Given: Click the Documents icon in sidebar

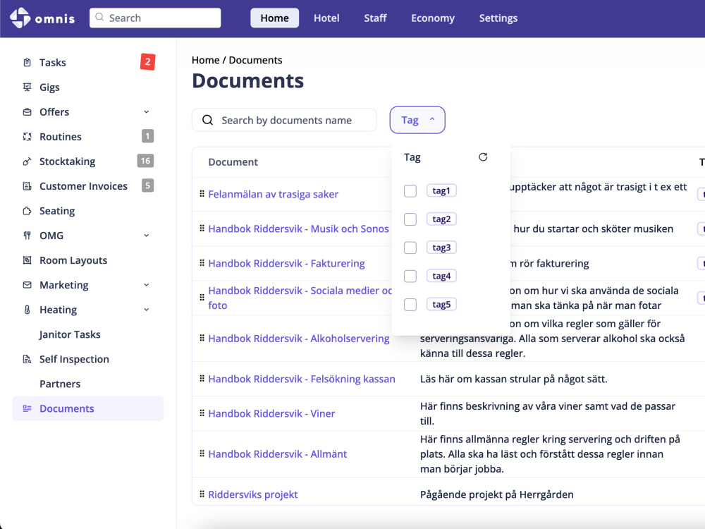Looking at the screenshot, I should pos(27,408).
